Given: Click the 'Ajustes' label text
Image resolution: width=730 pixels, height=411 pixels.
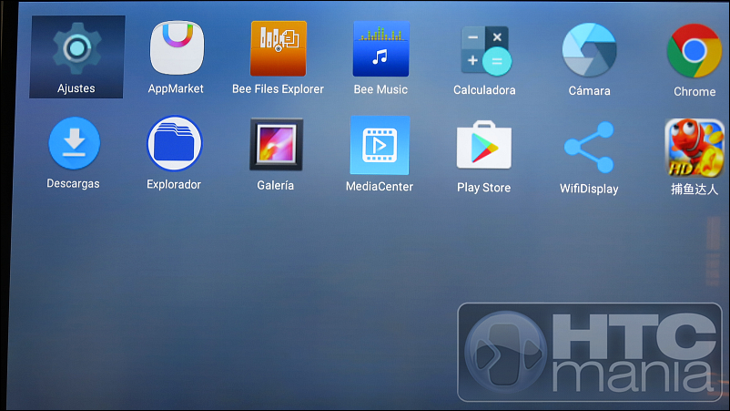Looking at the screenshot, I should pyautogui.click(x=76, y=88).
